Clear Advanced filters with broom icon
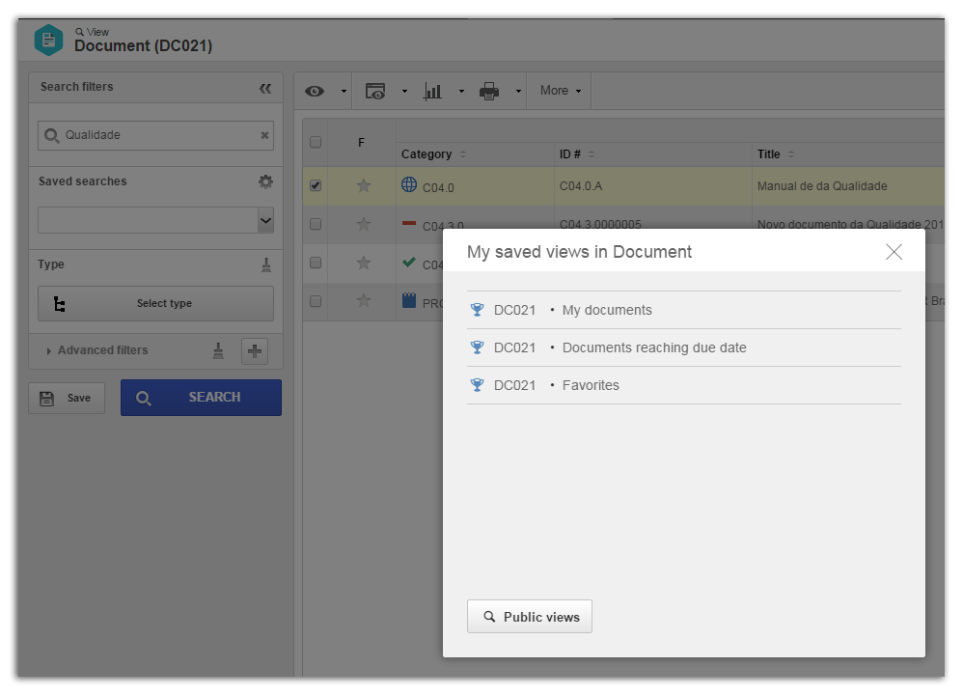Viewport: 963px width, 695px height. [218, 350]
